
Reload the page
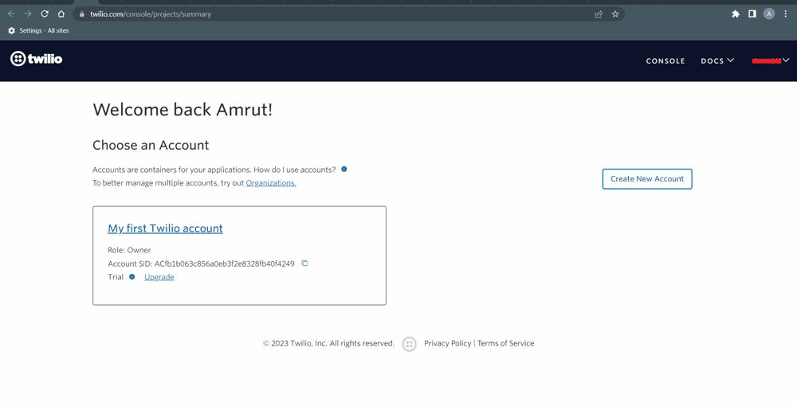pyautogui.click(x=45, y=14)
